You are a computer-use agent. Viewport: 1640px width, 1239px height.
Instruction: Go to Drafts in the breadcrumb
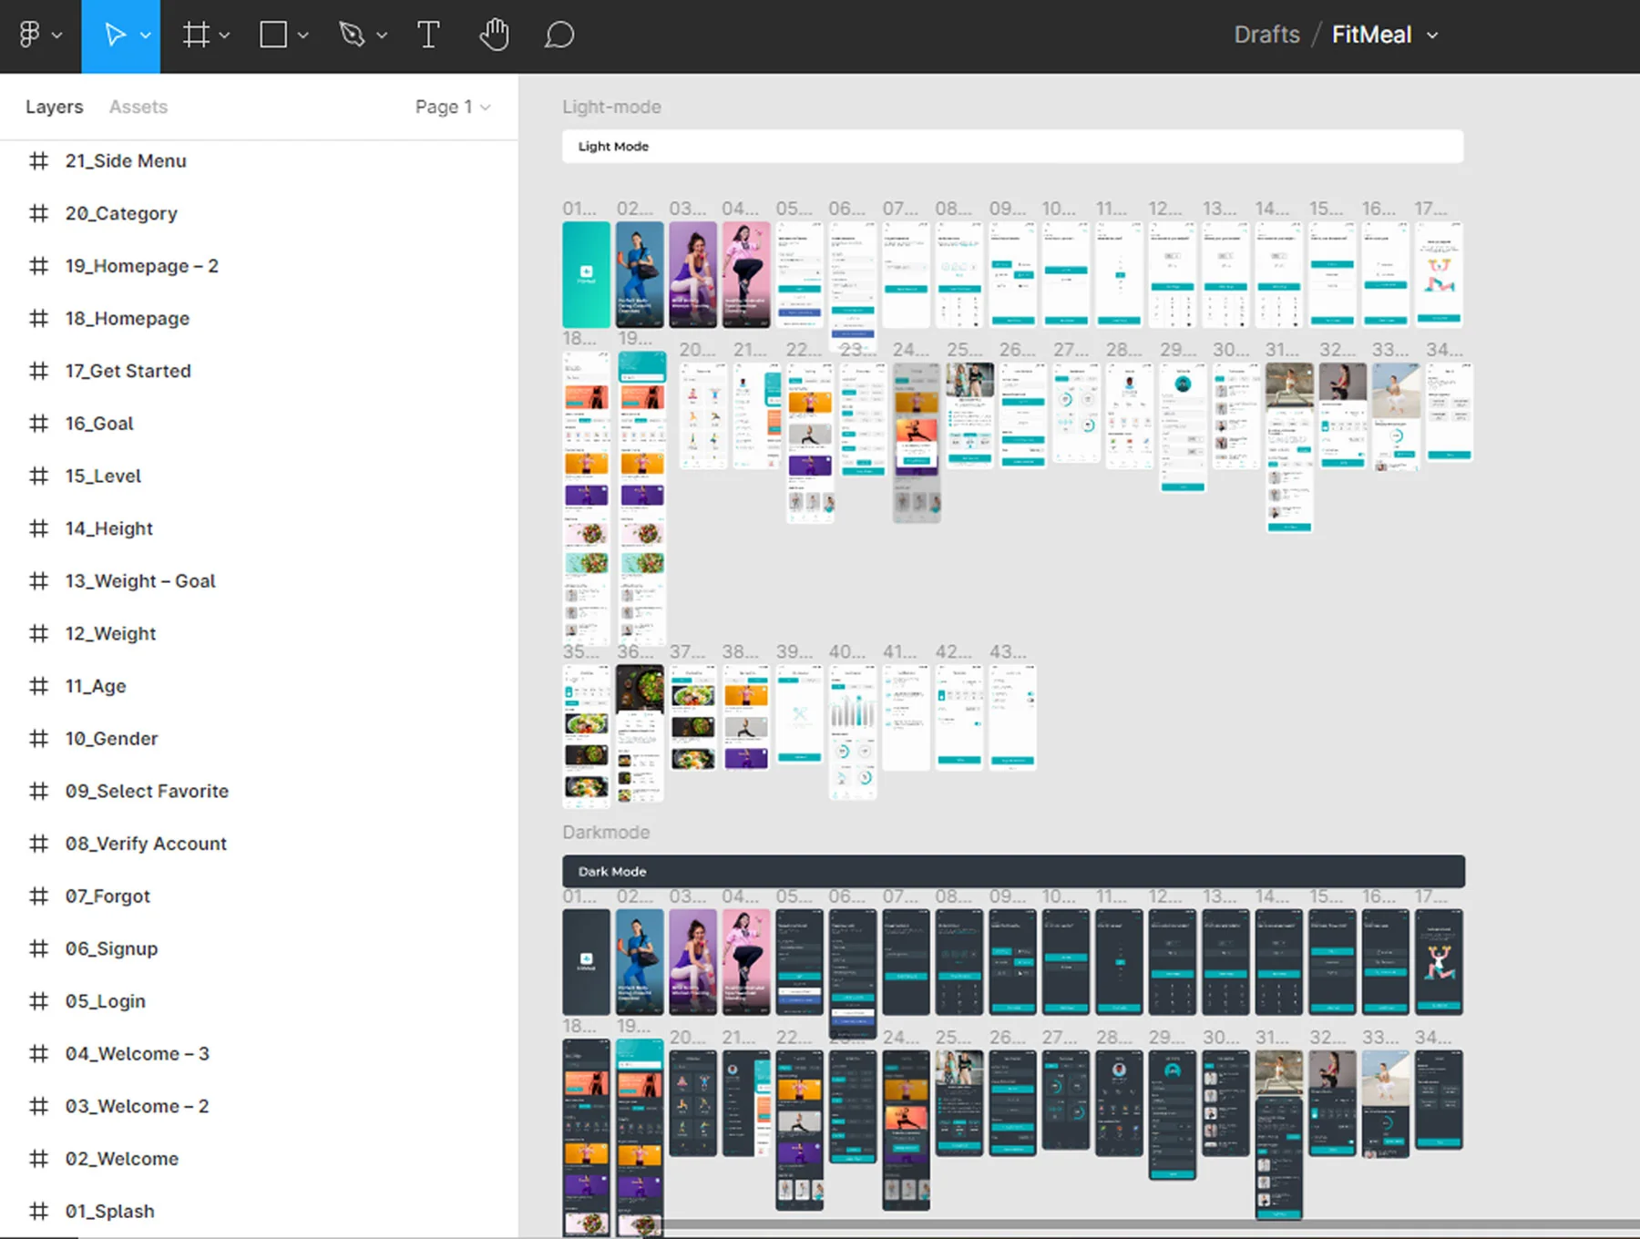(x=1266, y=35)
